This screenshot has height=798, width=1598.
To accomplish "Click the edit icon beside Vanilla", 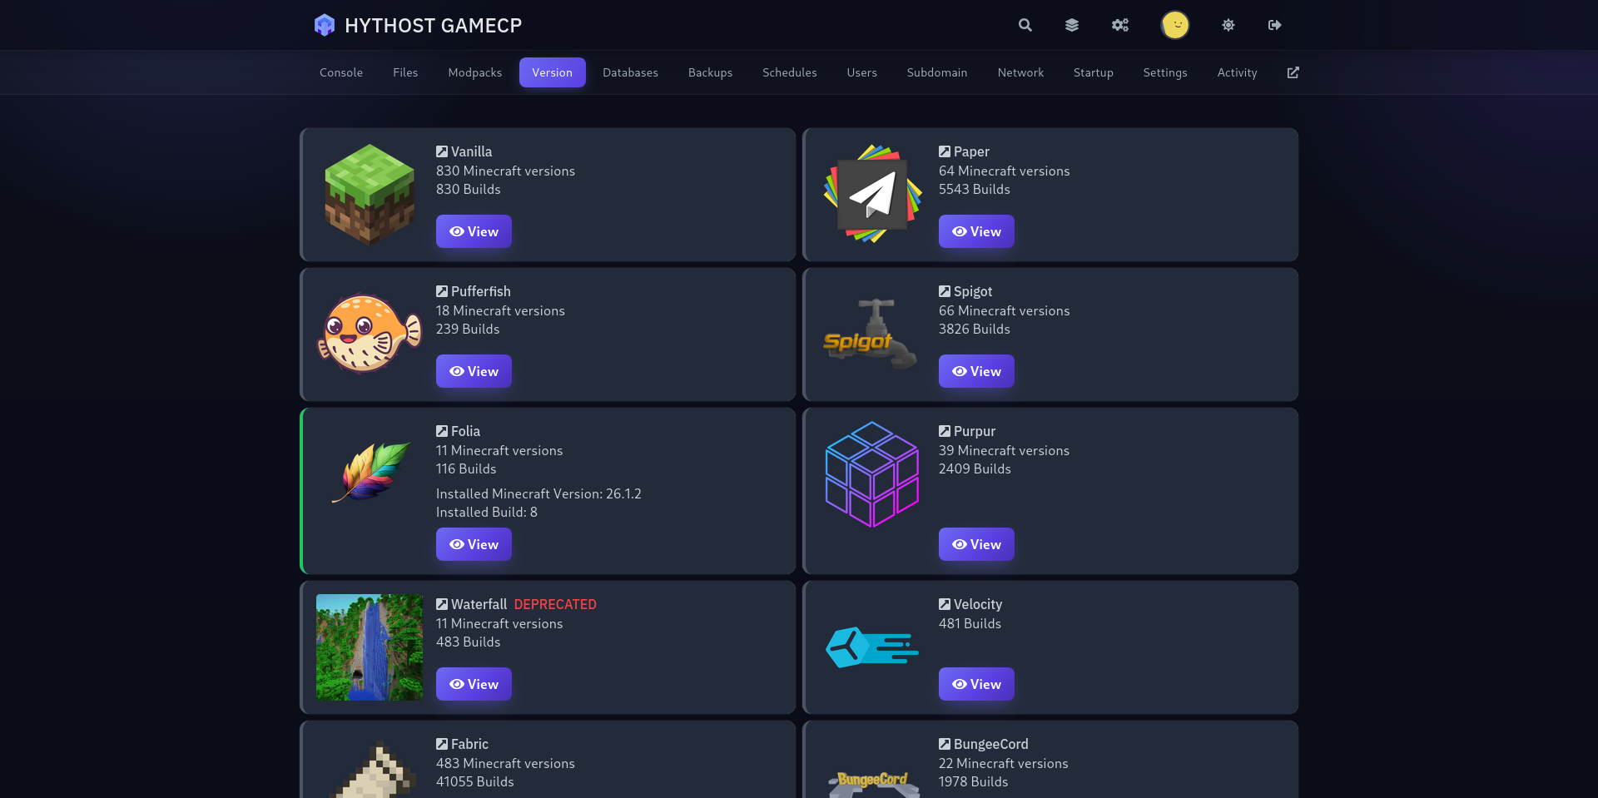I will pyautogui.click(x=442, y=151).
